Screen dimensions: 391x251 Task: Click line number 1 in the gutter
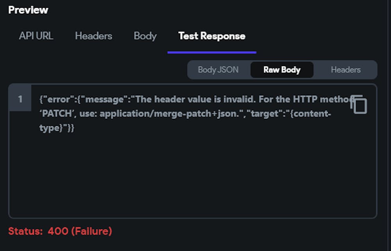(x=20, y=99)
